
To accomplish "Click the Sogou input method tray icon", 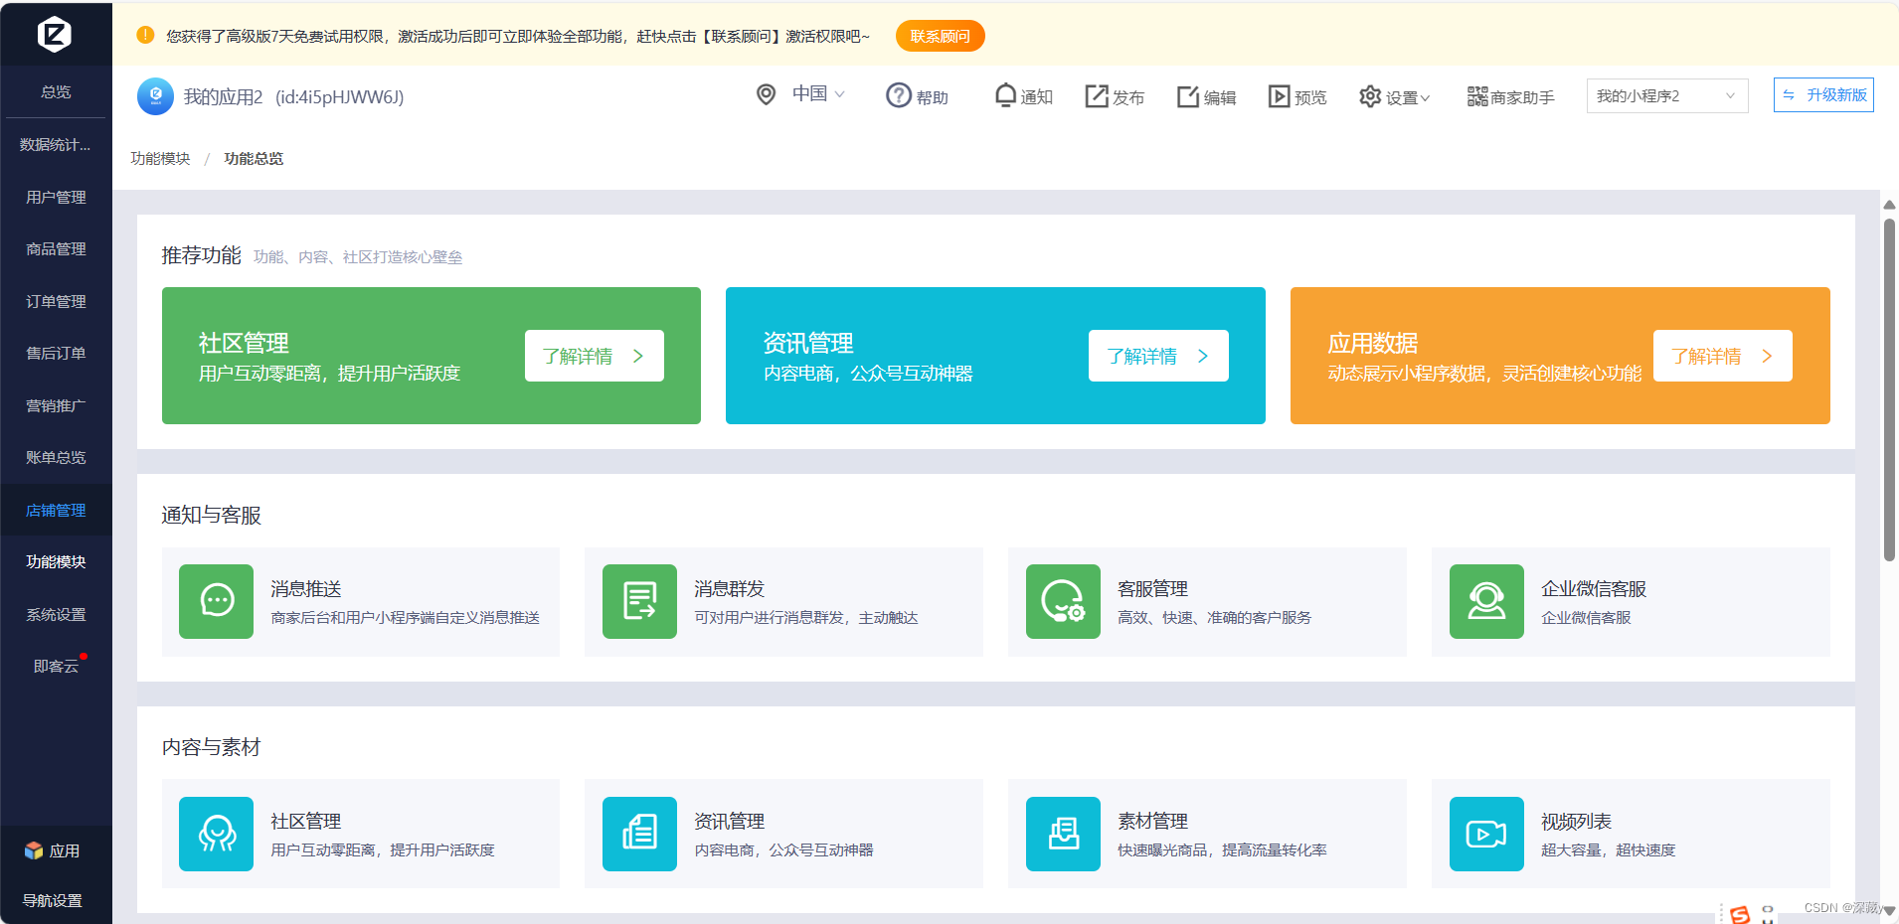I will point(1740,914).
